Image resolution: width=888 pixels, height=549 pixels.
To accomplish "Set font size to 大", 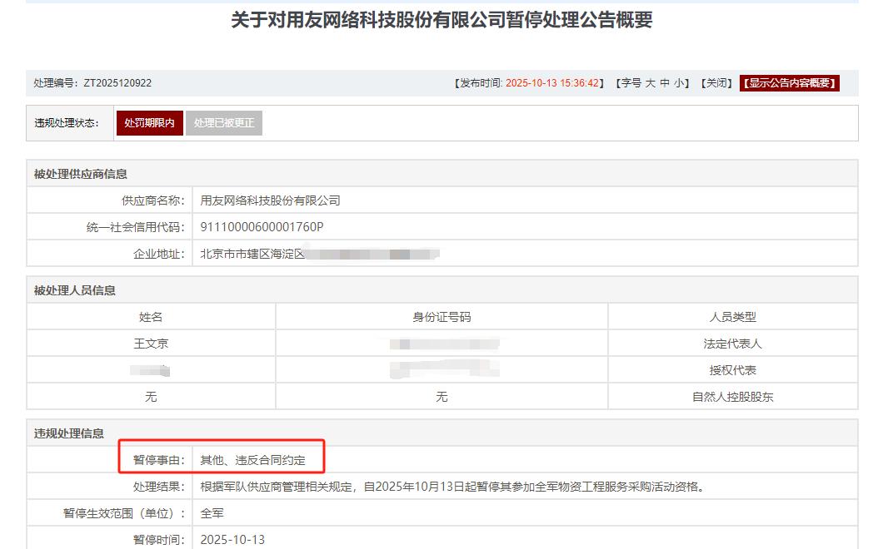I will [650, 83].
